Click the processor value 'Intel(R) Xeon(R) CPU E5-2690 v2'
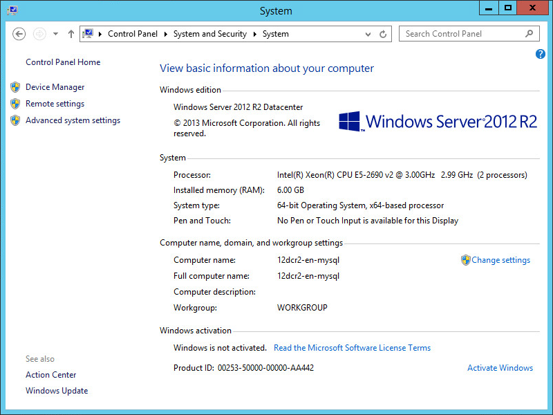Screen dimensions: 553x415 tap(335, 175)
